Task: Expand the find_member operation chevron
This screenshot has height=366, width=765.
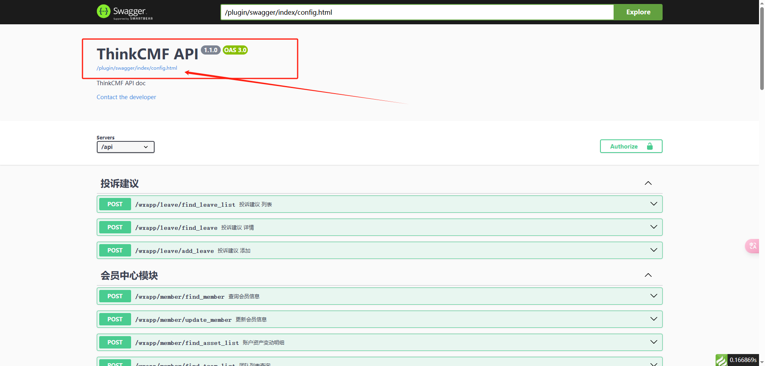Action: coord(654,296)
